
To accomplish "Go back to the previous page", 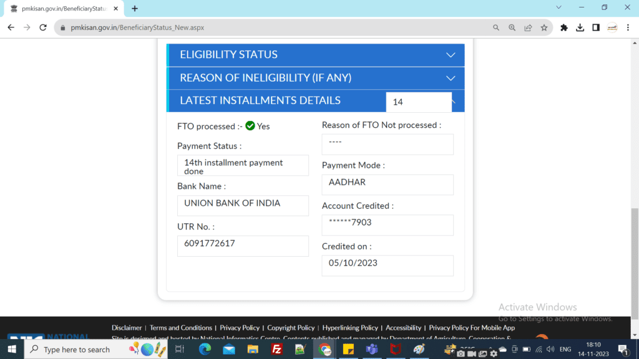I will 11,27.
